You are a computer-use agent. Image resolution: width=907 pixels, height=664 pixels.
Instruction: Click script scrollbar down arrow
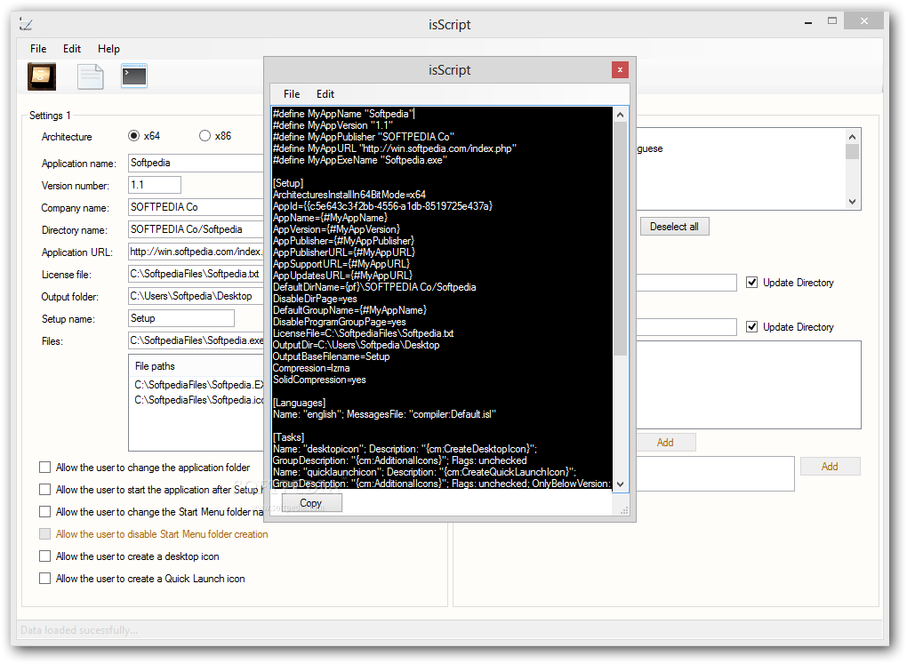point(620,484)
